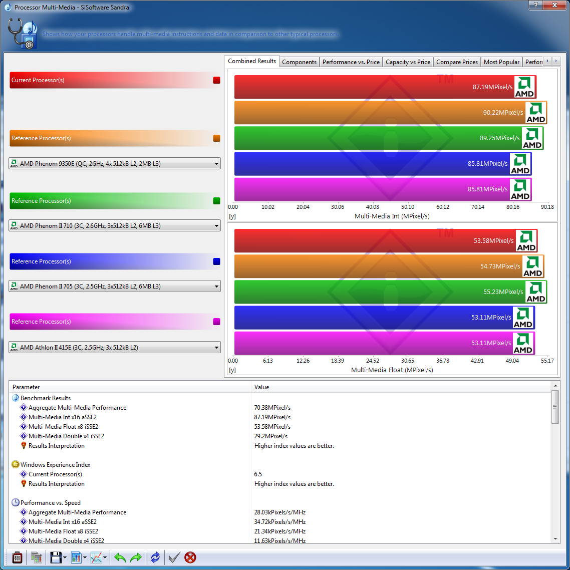
Task: Click the Sandra icon in title bar
Action: tap(8, 8)
